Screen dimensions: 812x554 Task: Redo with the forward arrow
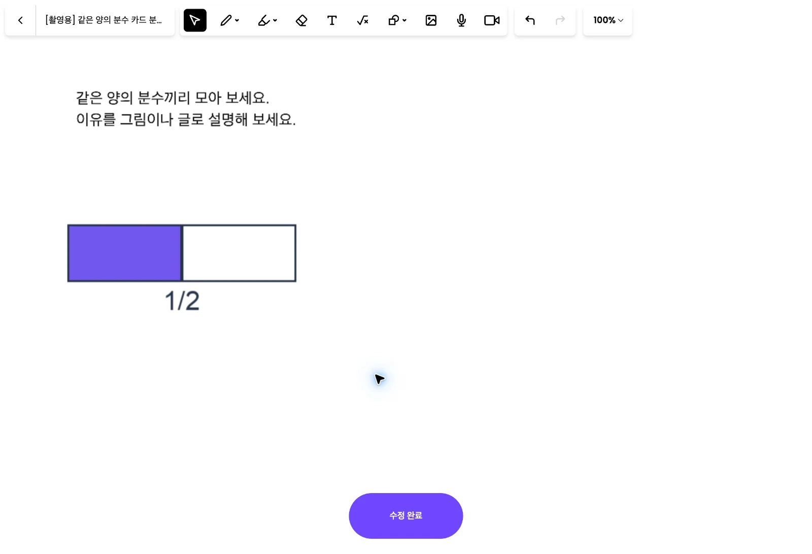pos(560,20)
